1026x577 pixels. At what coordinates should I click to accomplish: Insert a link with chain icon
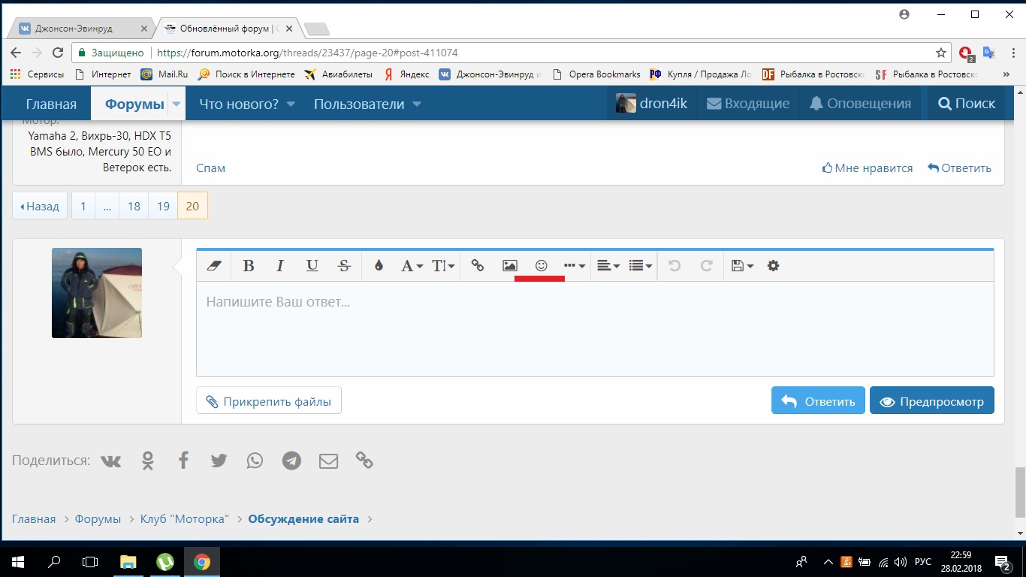coord(477,266)
